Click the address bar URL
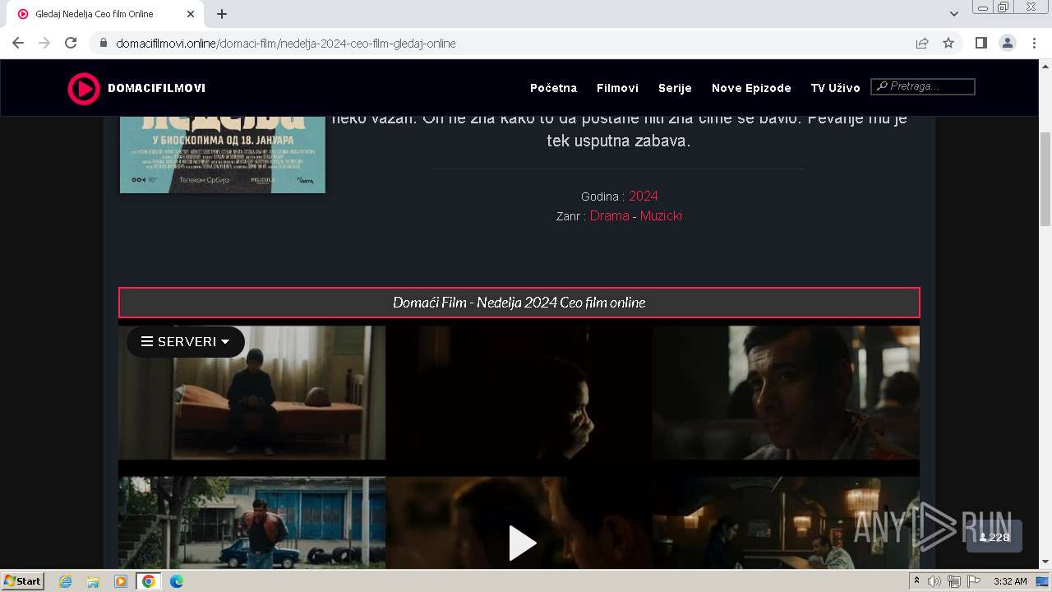Image resolution: width=1052 pixels, height=592 pixels. click(x=285, y=43)
